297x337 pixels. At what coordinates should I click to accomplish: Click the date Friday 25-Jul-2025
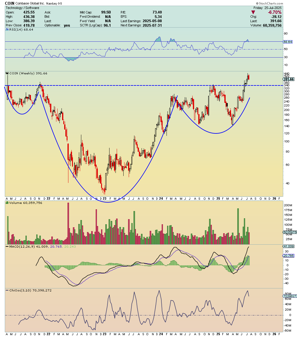(267, 8)
